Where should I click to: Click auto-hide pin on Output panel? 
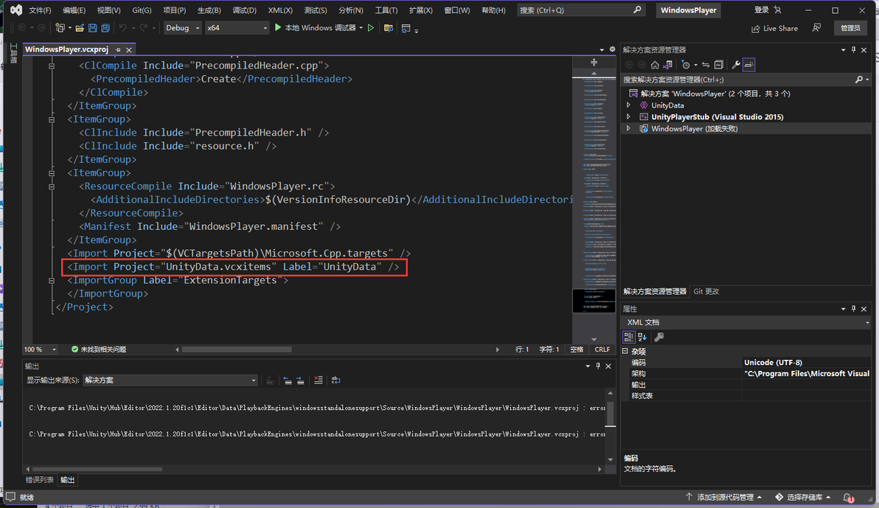coord(598,366)
